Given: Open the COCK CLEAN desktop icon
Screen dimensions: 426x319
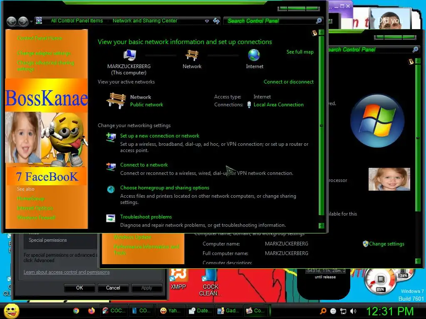Looking at the screenshot, I should coord(211,283).
